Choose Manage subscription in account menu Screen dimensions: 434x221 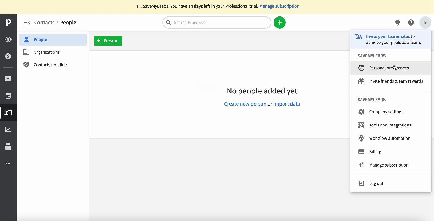[391, 165]
